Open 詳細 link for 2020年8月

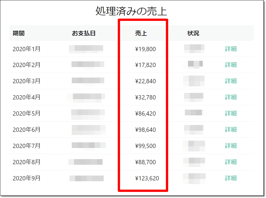(231, 162)
